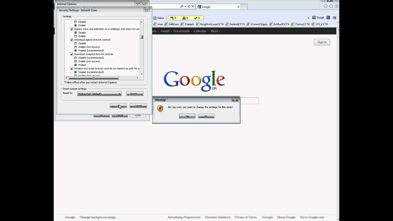Select Disable under Download signed ActiveX controls
The width and height of the screenshot is (393, 221).
coord(76,43)
